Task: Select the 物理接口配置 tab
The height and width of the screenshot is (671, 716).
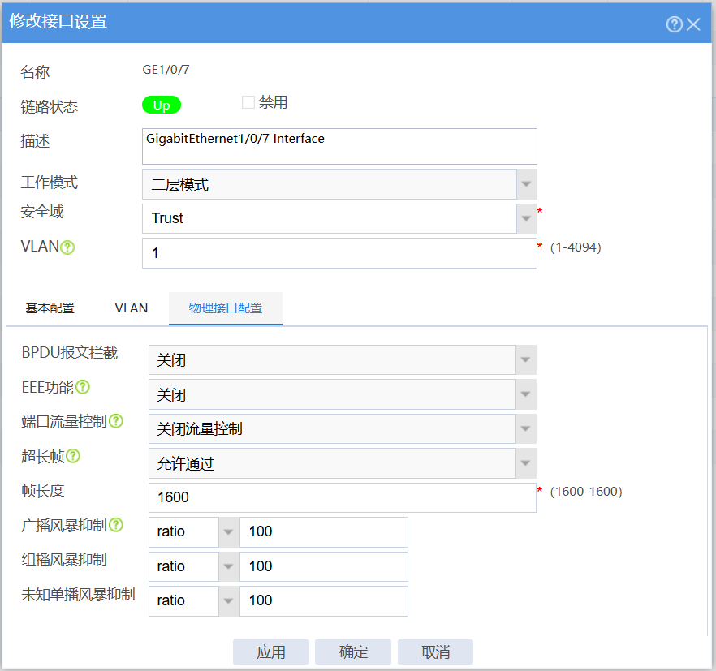Action: pyautogui.click(x=226, y=308)
